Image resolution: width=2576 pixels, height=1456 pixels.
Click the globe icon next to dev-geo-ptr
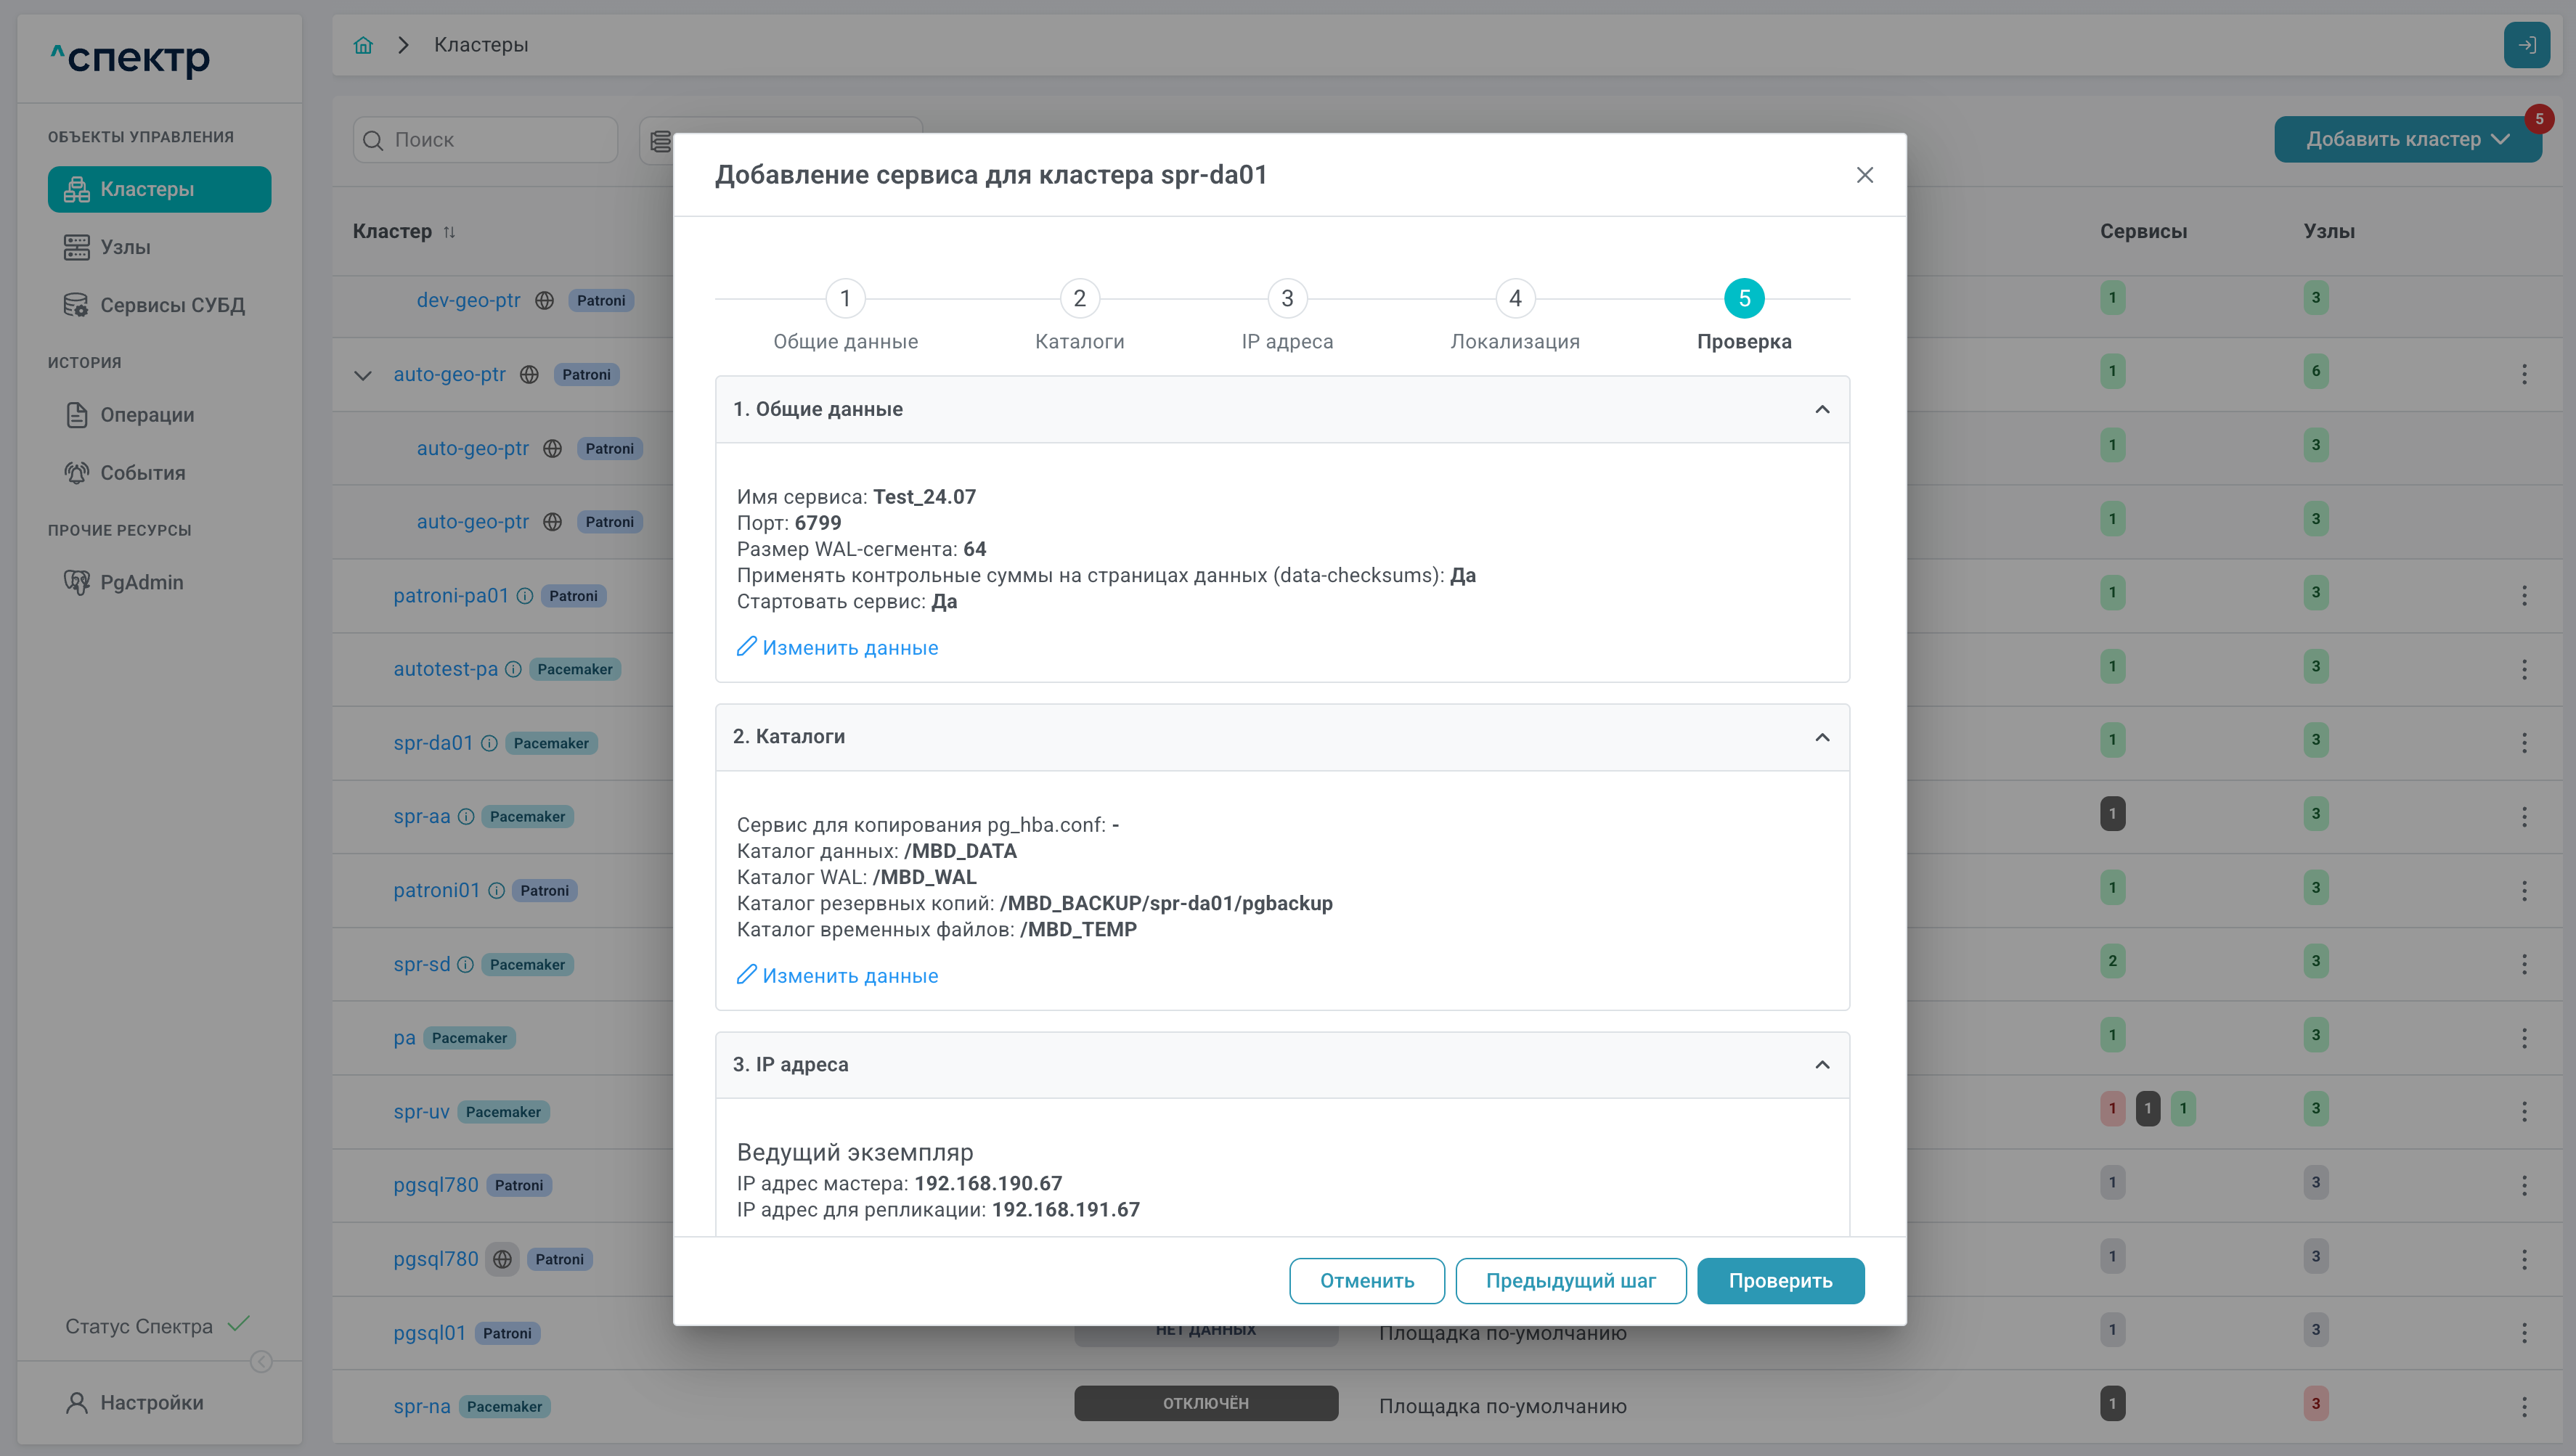coord(544,300)
